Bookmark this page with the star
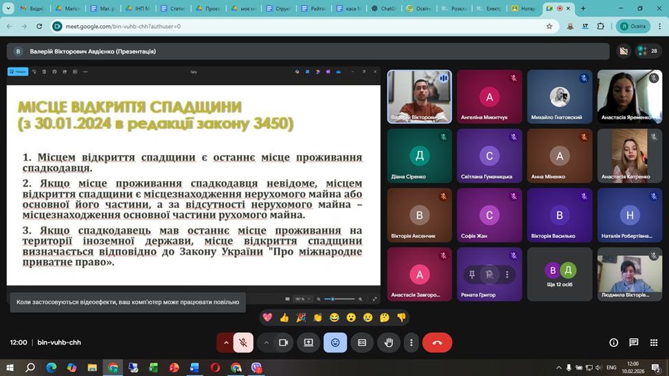669x376 pixels. (549, 27)
